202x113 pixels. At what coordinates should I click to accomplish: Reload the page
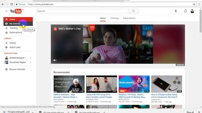coord(12,4)
